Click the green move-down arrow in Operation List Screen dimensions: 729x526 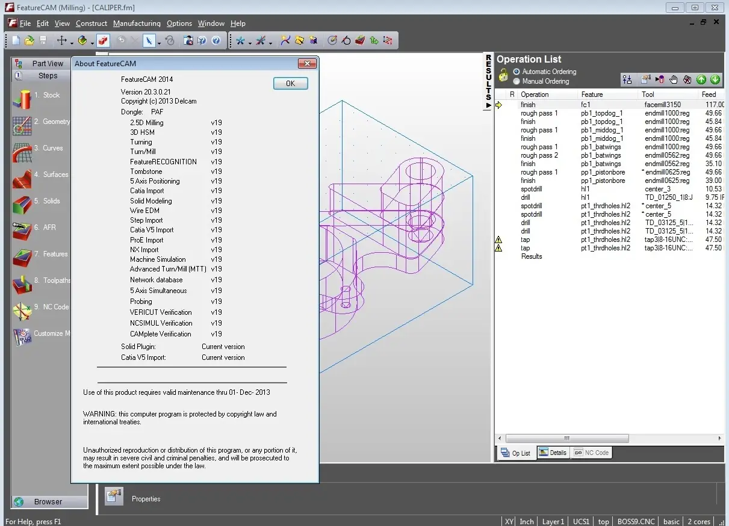click(715, 79)
